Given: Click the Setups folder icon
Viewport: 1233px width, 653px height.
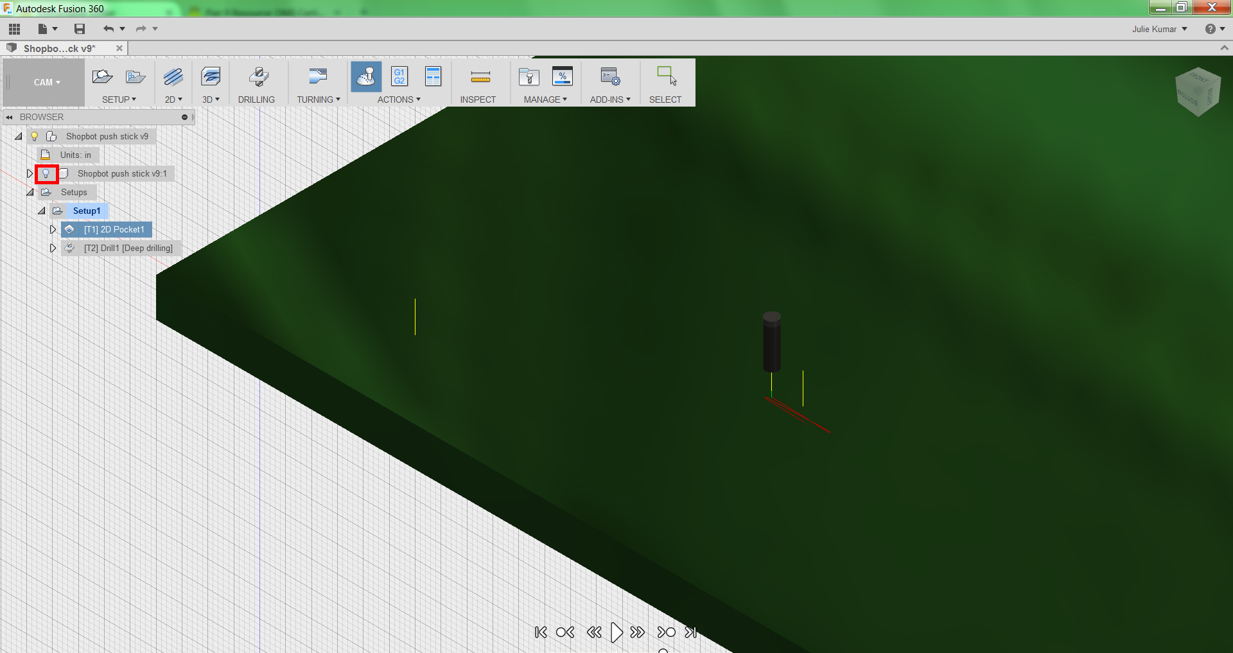Looking at the screenshot, I should coord(46,193).
